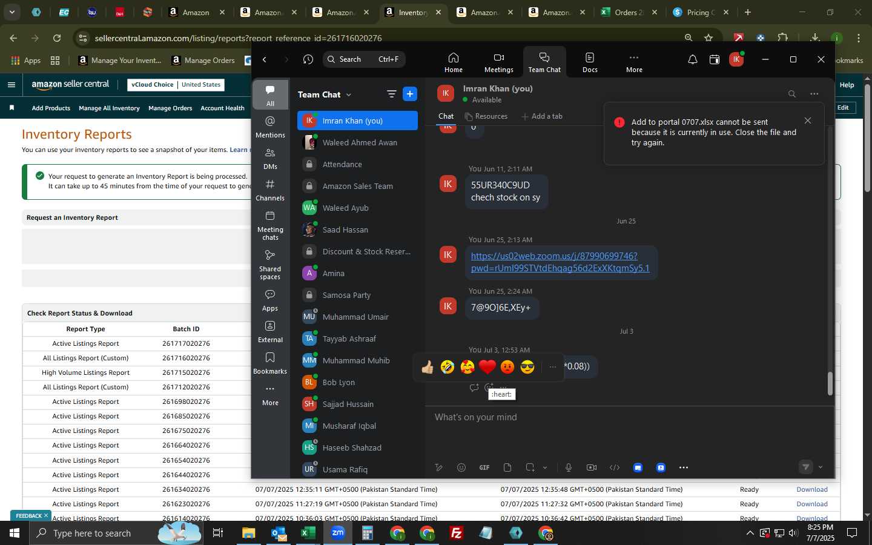
Task: Open Zoom Meetings section
Action: [498, 62]
